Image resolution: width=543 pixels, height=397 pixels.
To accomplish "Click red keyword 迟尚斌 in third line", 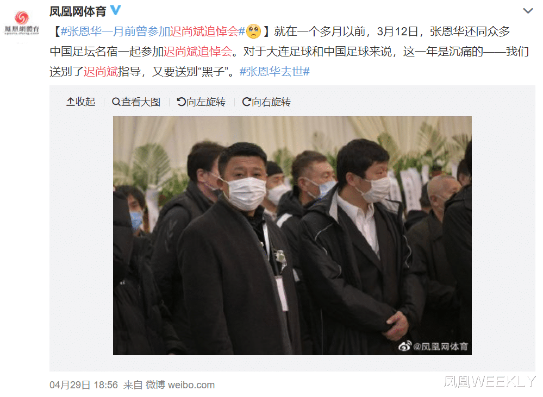I will pos(101,72).
